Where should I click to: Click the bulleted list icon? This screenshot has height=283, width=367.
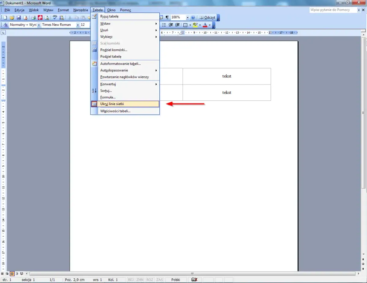tap(164, 25)
